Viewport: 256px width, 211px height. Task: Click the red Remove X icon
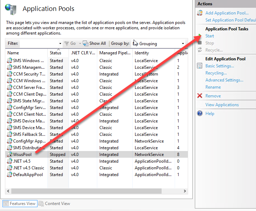click(x=200, y=96)
